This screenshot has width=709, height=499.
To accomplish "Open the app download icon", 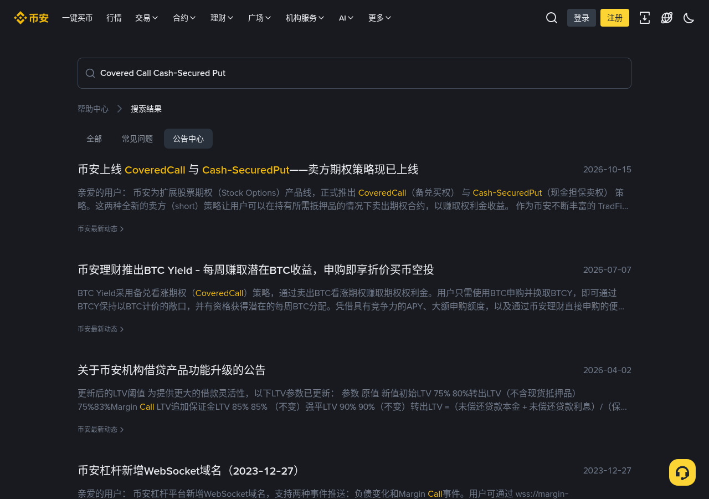I will 645,18.
